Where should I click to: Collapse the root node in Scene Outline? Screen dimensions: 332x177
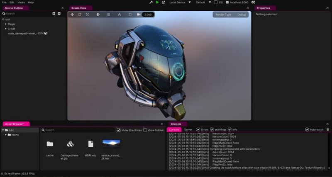pyautogui.click(x=3, y=19)
